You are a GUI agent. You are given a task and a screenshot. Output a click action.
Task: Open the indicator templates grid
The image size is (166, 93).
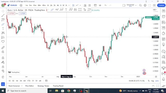point(89,5)
